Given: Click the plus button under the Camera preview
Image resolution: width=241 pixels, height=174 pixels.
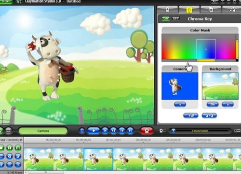Looking at the screenshot, I should [x=180, y=104].
